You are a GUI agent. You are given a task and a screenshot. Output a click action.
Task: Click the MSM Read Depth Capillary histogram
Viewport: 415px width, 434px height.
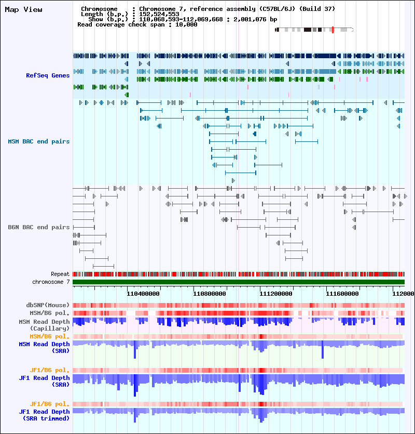[x=239, y=322]
